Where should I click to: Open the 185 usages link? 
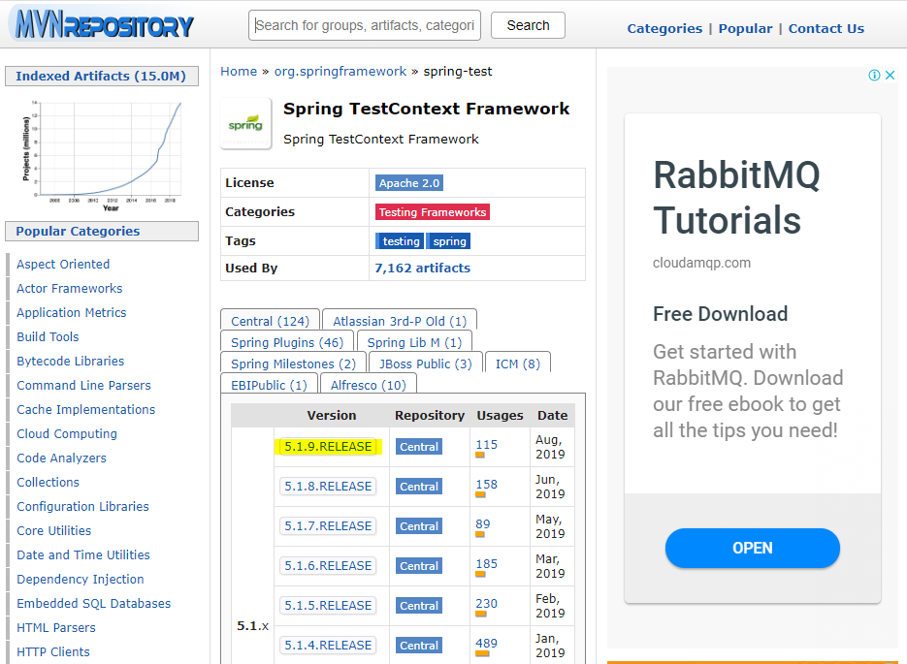[486, 563]
